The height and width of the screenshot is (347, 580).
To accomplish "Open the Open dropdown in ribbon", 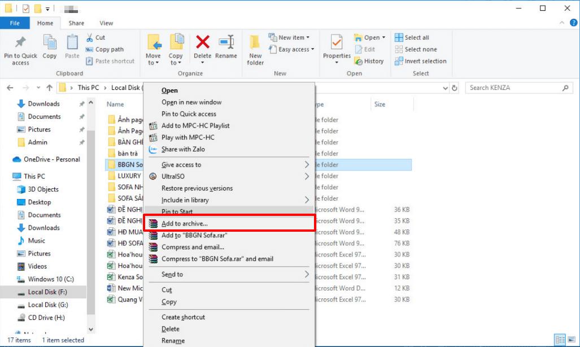I will (369, 37).
